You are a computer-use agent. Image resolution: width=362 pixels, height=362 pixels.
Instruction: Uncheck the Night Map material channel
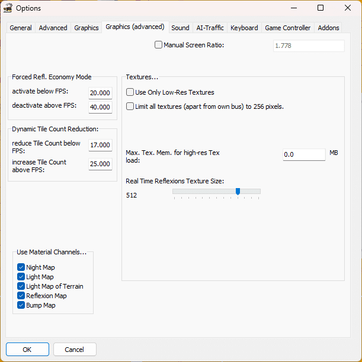[21, 267]
